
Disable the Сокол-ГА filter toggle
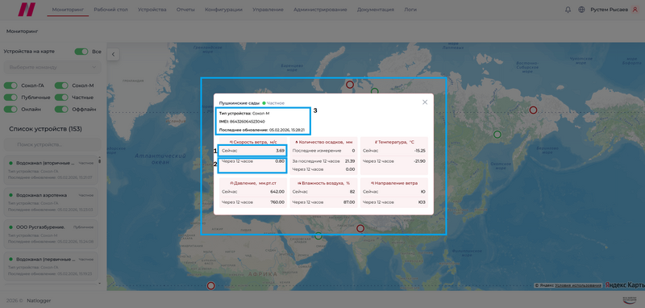click(10, 85)
